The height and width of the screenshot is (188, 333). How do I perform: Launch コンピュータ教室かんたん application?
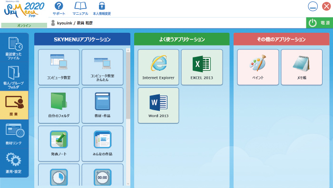[102, 67]
